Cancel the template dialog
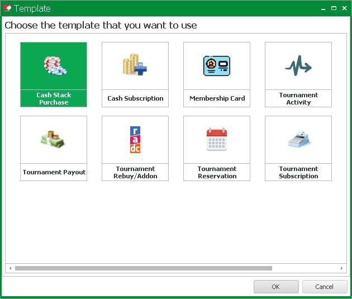 (x=325, y=287)
